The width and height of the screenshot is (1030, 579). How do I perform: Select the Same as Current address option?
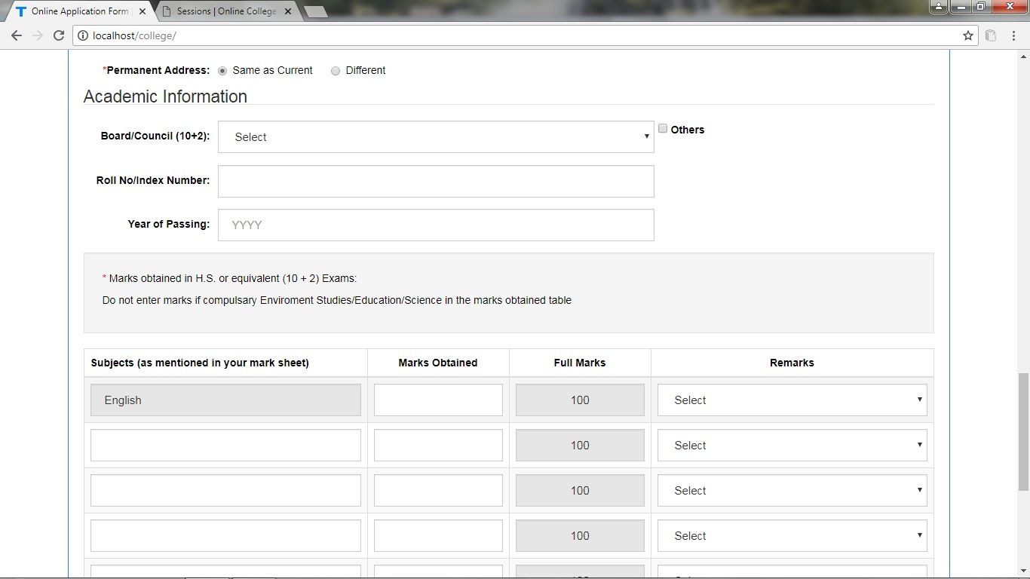[222, 71]
